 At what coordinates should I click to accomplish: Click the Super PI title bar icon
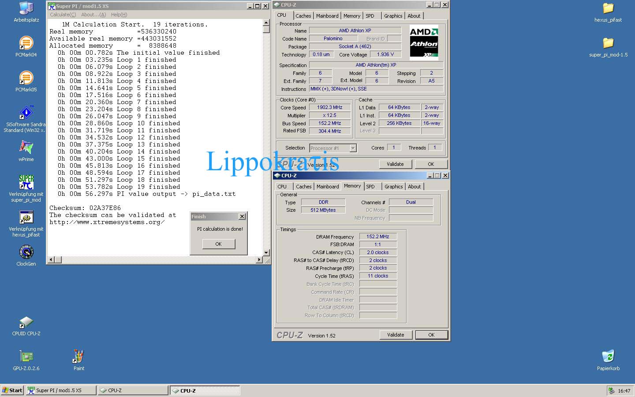pos(51,6)
